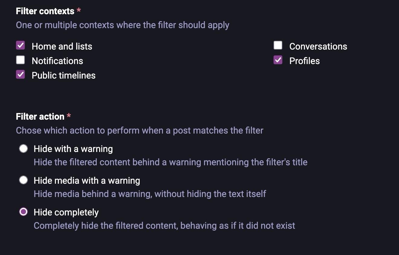Click the 'Public timelines' label text
This screenshot has height=255, width=399.
point(63,75)
